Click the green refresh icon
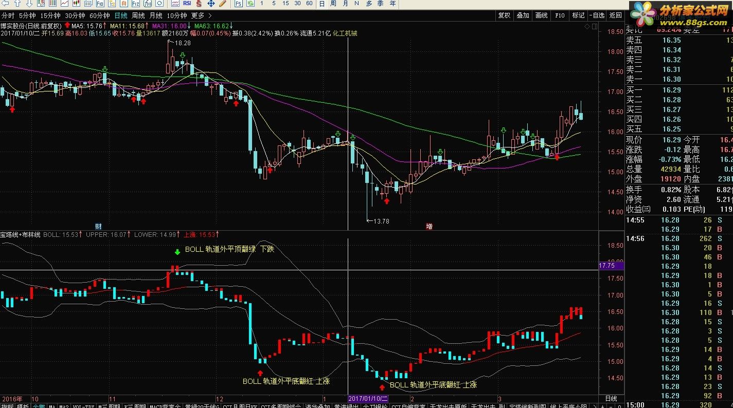The image size is (733, 408). tap(251, 4)
